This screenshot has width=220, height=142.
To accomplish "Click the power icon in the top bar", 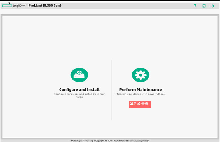I will point(212,6).
